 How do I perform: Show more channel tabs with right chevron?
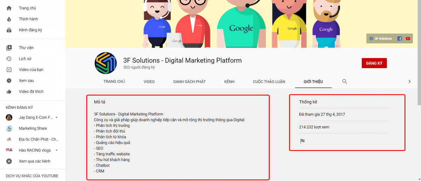click(409, 81)
